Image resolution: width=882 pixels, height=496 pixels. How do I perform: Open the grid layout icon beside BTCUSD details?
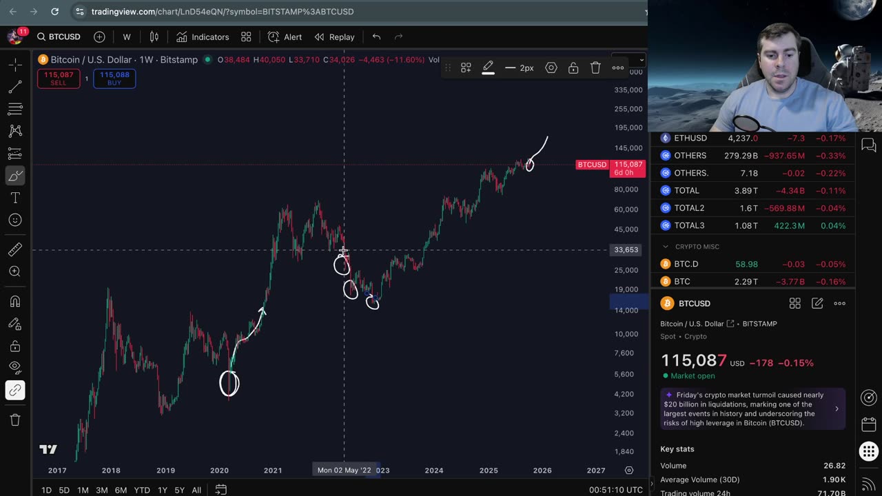[794, 303]
